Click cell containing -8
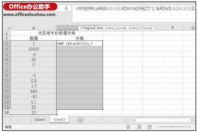This screenshot has height=132, width=197. point(33,54)
